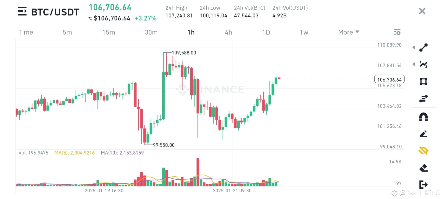Collapse the indicators tool submenu
Viewport: 442px width, 199px height.
[414, 64]
